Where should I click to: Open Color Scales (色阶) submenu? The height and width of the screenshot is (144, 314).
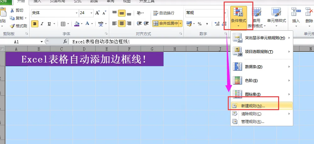(x=262, y=81)
